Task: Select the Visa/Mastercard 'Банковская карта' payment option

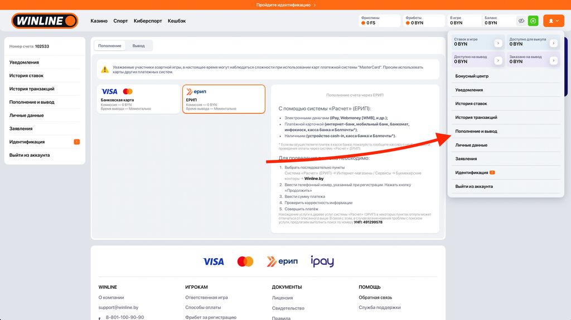Action: tap(138, 99)
